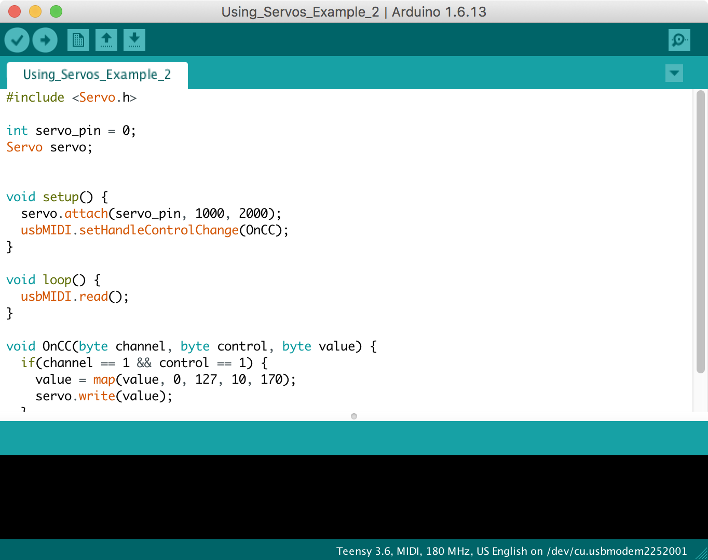The width and height of the screenshot is (708, 560).
Task: Open the sketch tab management menu
Action: coord(674,74)
